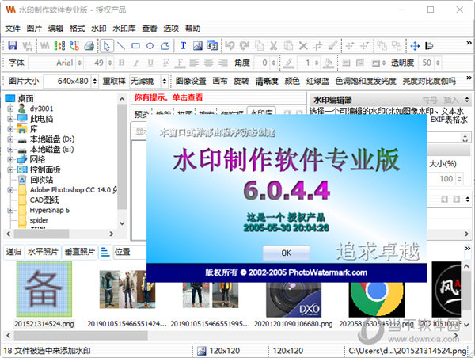Expand the 此电脑 tree node
The image size is (475, 358).
(10, 119)
